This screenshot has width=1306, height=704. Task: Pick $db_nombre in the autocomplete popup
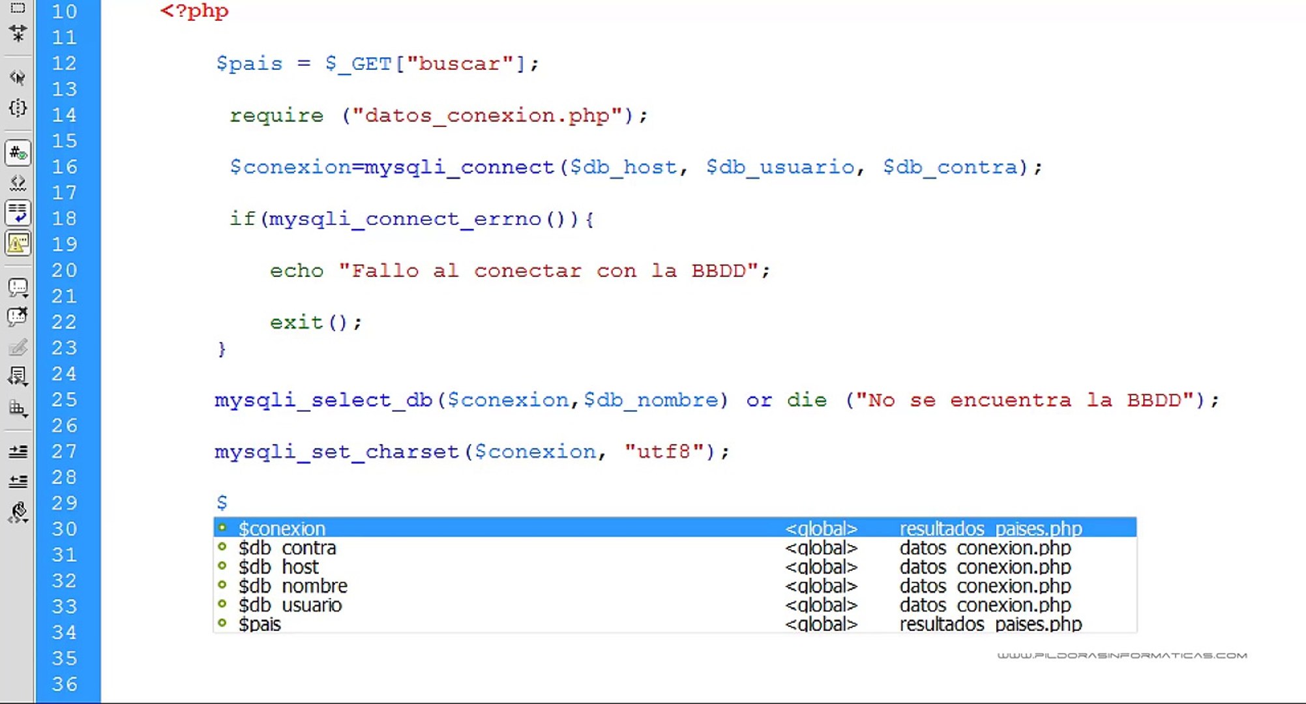click(675, 585)
